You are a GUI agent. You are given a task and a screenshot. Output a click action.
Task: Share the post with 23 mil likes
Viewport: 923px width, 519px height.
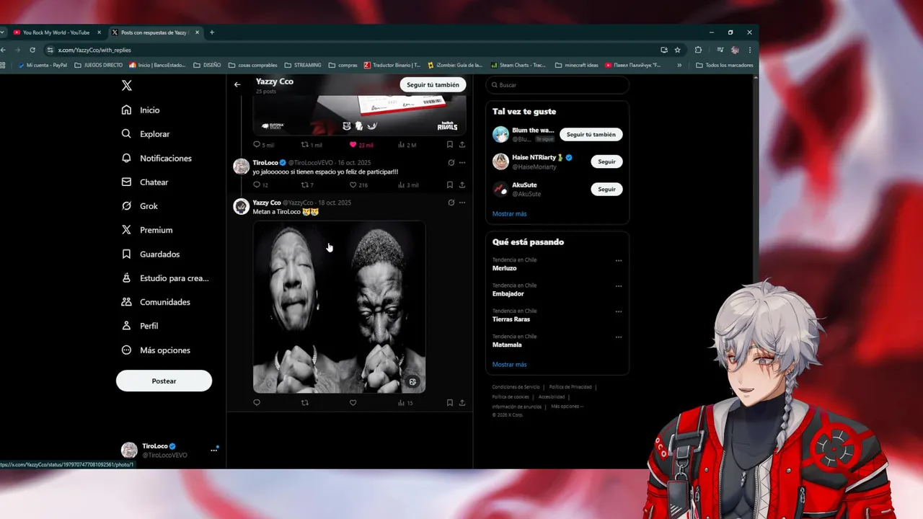pyautogui.click(x=462, y=145)
